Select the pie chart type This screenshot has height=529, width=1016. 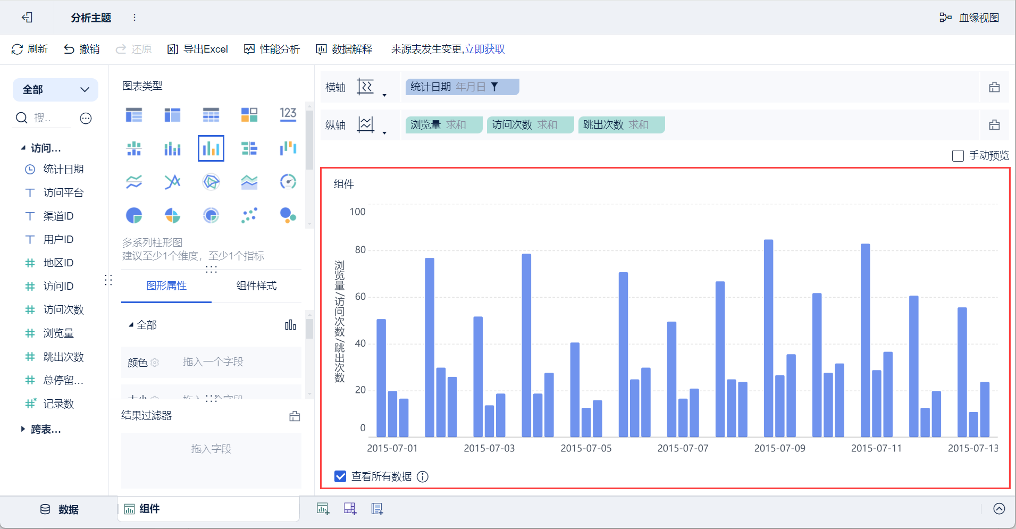(134, 215)
